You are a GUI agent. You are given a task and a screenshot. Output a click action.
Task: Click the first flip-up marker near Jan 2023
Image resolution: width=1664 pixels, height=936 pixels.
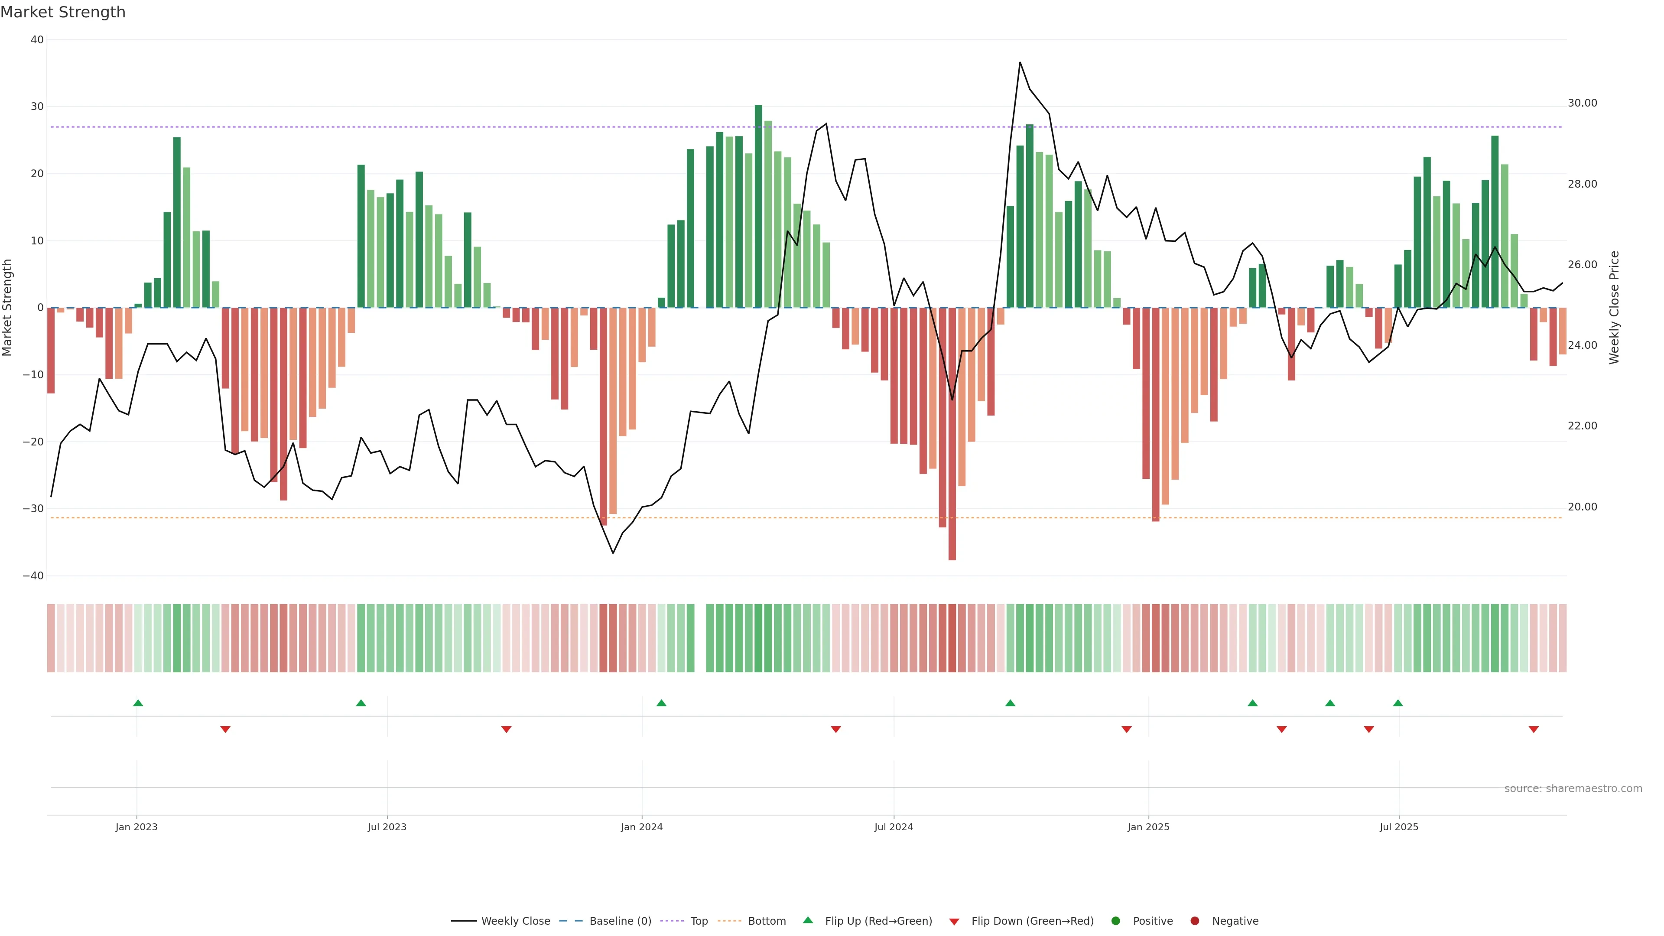click(x=138, y=703)
